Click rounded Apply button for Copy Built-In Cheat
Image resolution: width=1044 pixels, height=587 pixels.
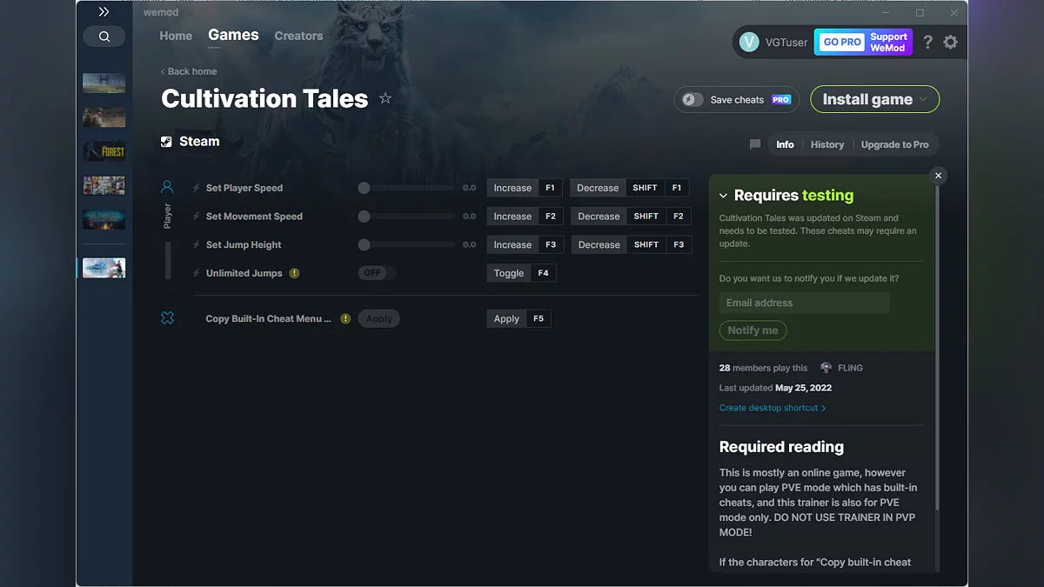(378, 319)
